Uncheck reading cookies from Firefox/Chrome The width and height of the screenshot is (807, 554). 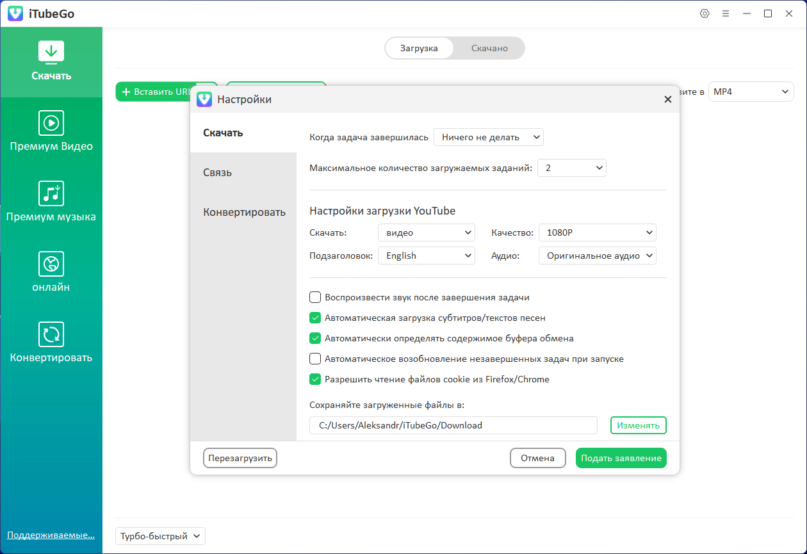[x=315, y=379]
